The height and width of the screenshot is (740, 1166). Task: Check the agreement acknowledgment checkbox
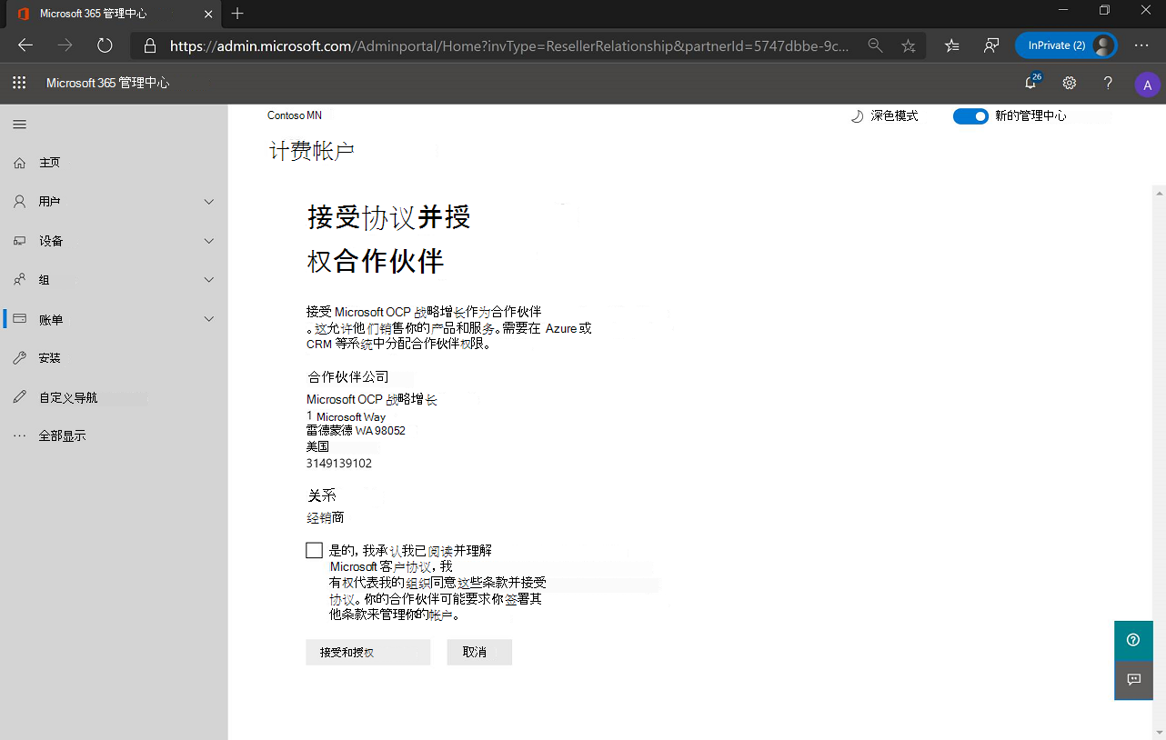tap(315, 551)
